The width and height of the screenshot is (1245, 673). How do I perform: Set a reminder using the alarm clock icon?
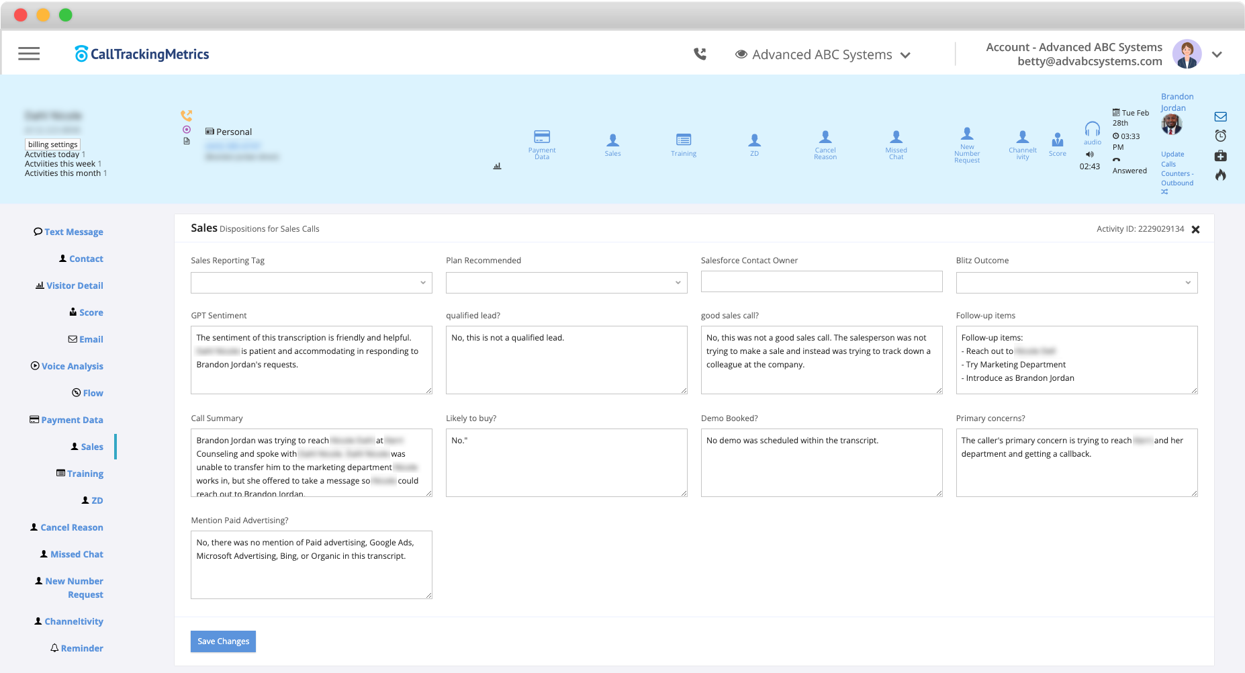(1221, 136)
